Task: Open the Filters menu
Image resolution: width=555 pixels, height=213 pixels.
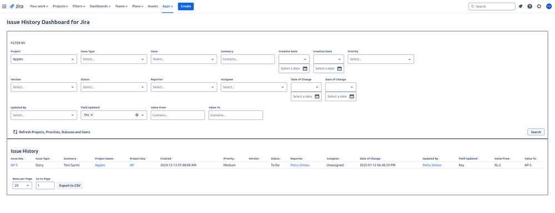Action: [x=79, y=6]
